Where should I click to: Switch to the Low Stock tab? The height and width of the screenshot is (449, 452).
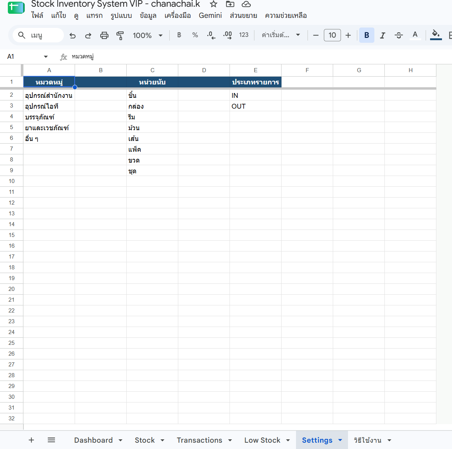[x=262, y=440]
